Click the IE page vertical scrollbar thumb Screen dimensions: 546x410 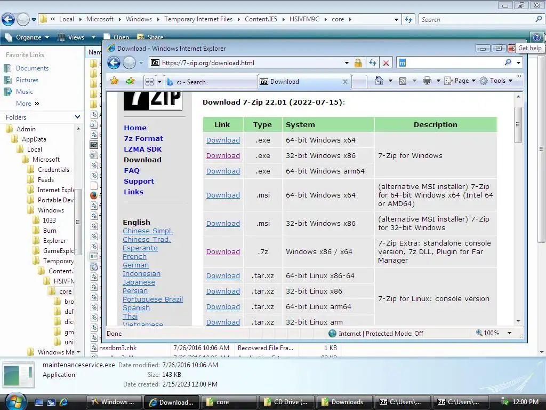click(x=518, y=124)
